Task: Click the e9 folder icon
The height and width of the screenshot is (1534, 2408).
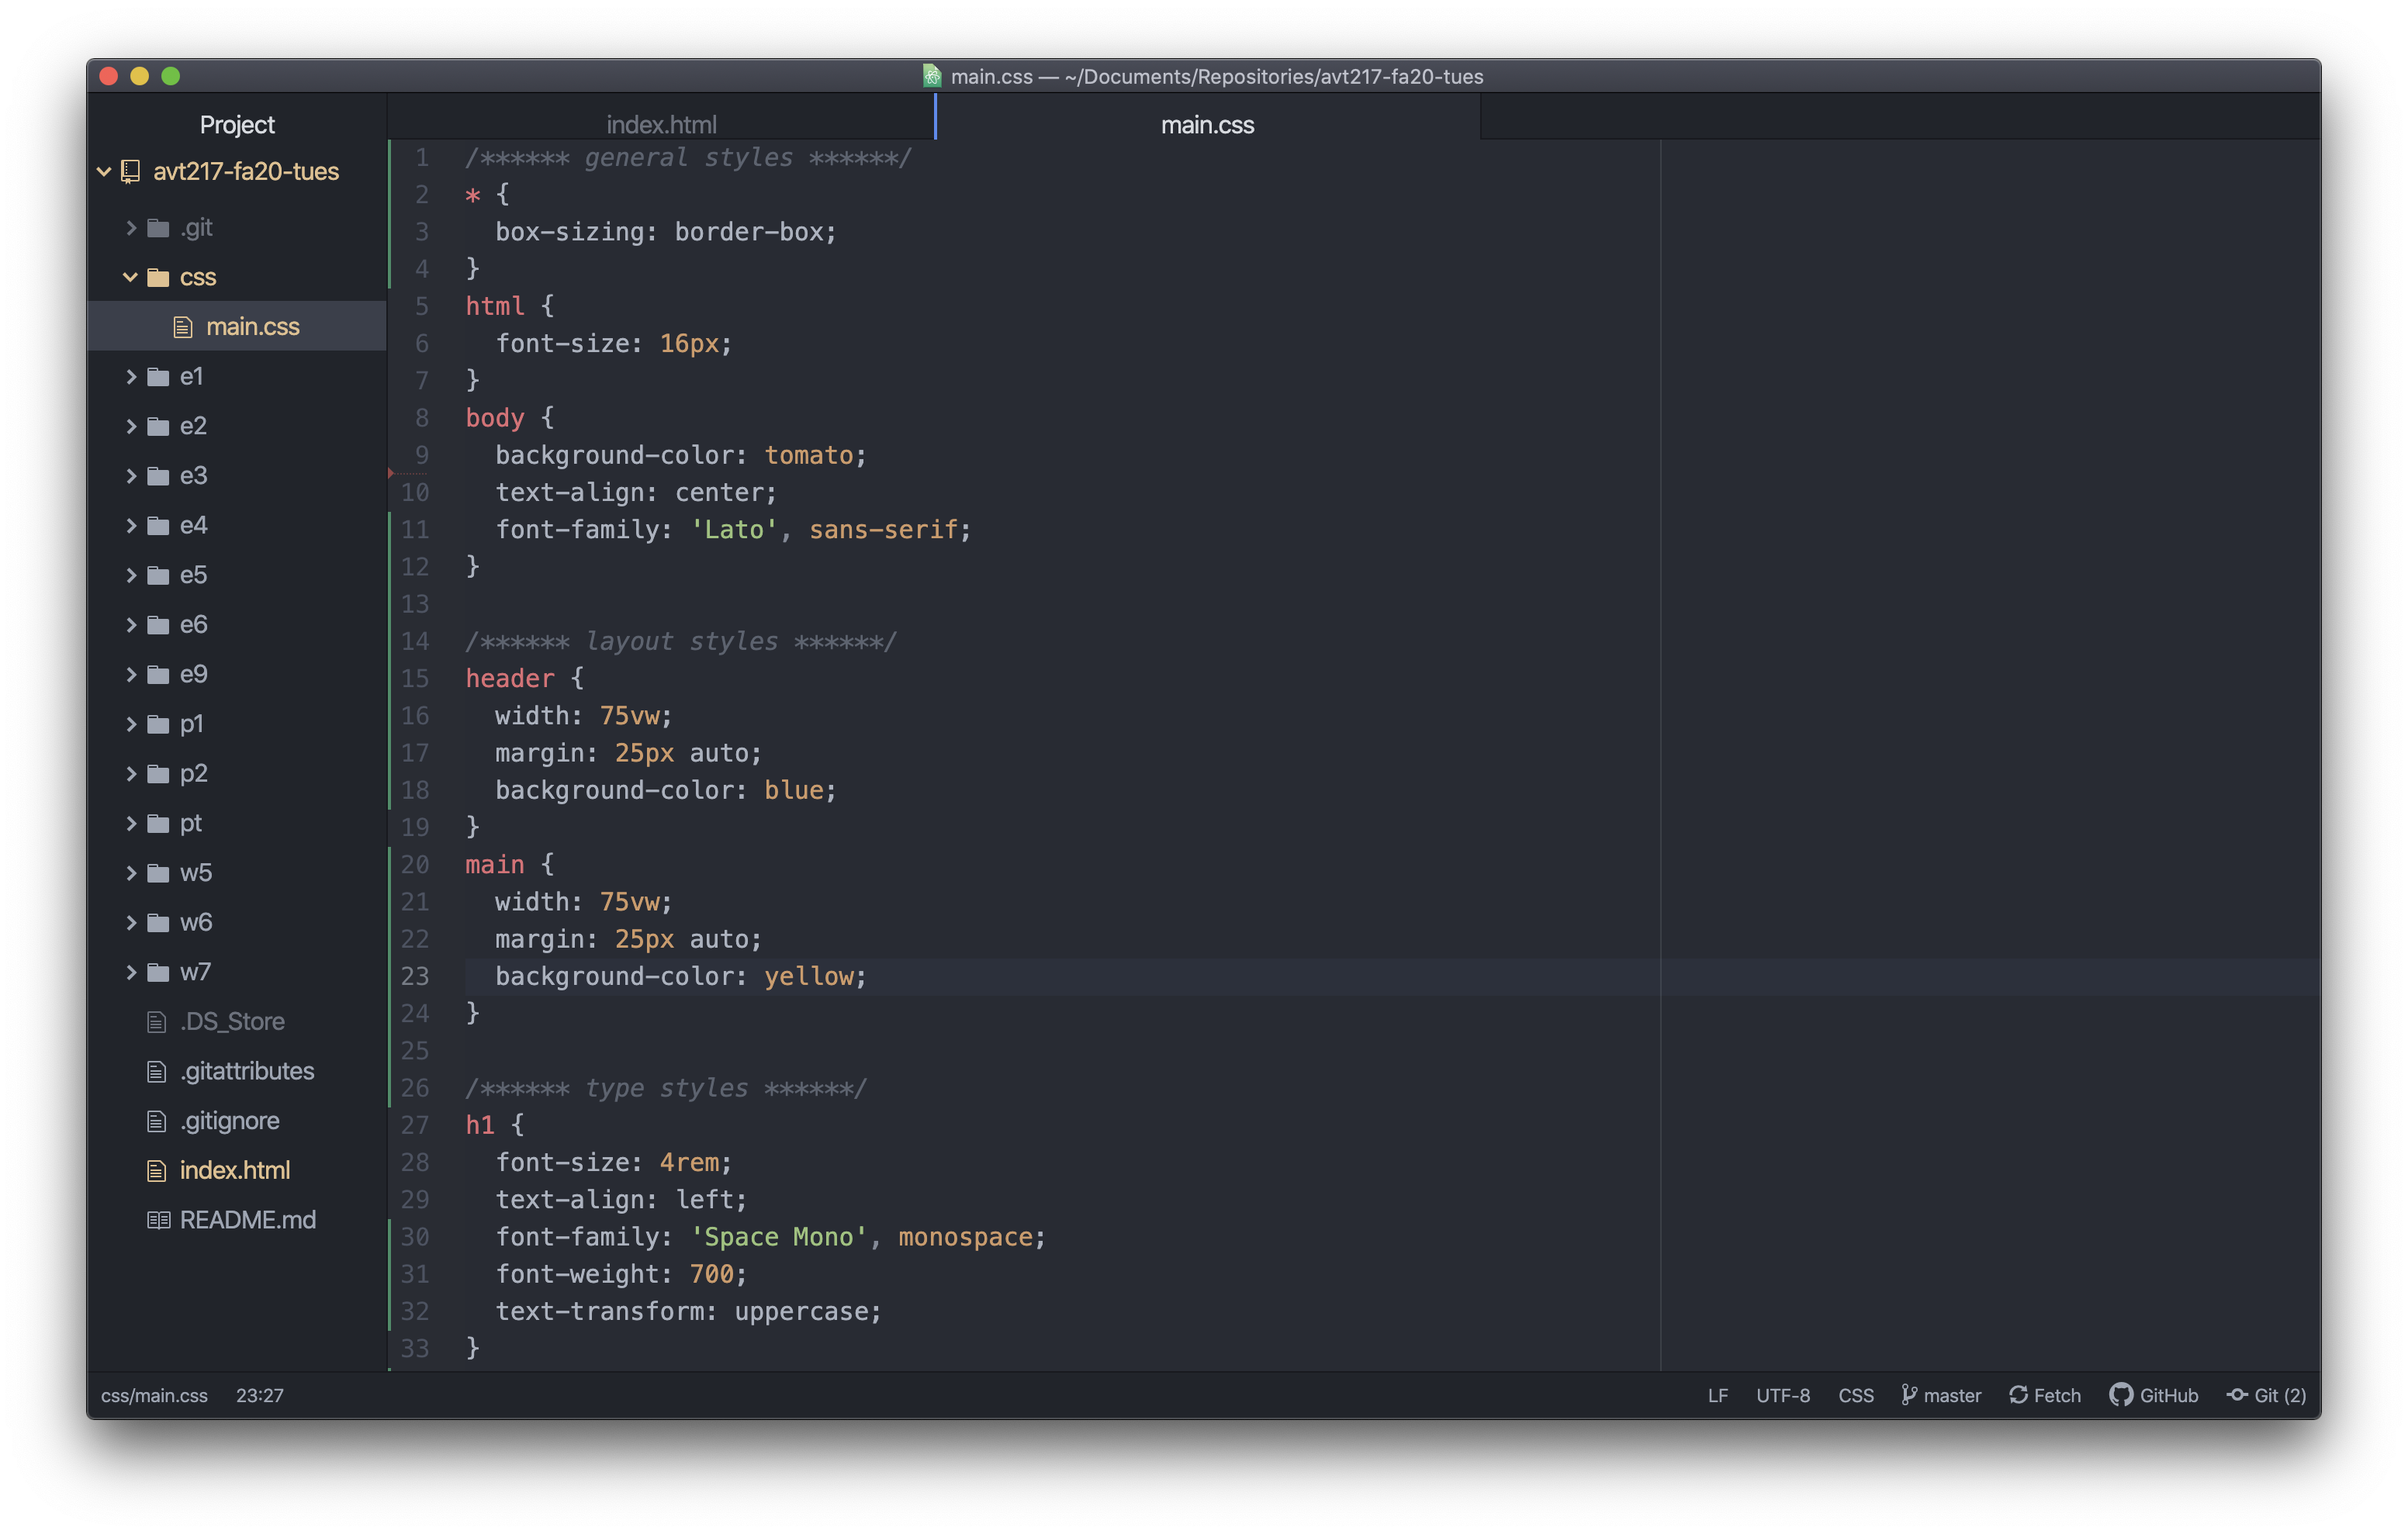Action: click(158, 674)
